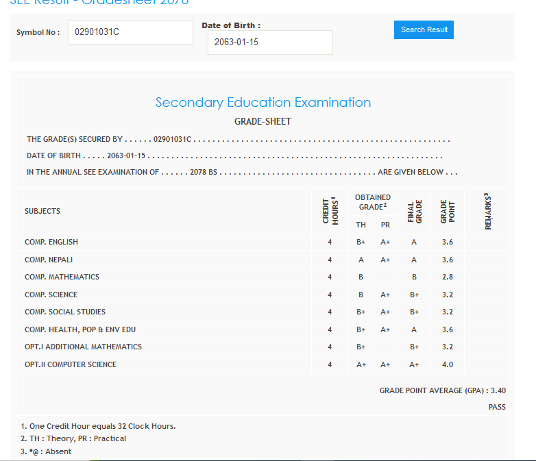The width and height of the screenshot is (536, 461).
Task: Select the OPT.II COMPUTER SCIENCE row
Action: coord(71,364)
